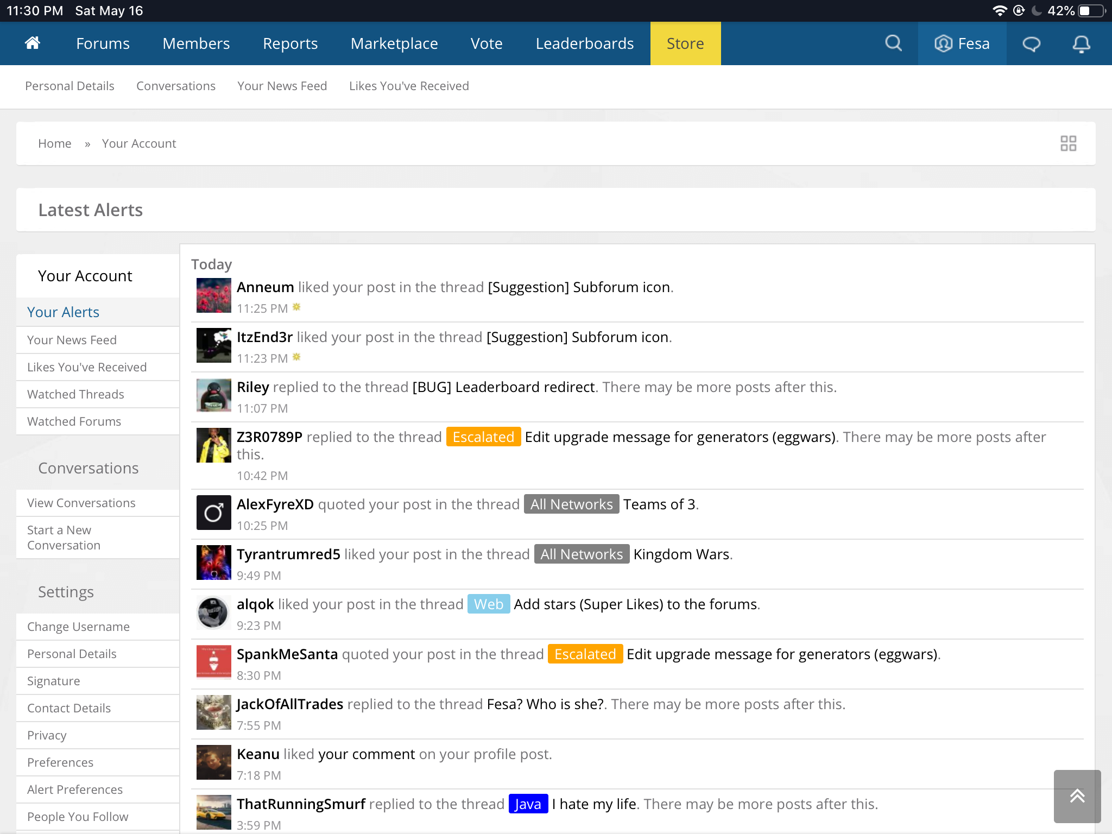Open SpankMeSanta's red avatar

213,662
